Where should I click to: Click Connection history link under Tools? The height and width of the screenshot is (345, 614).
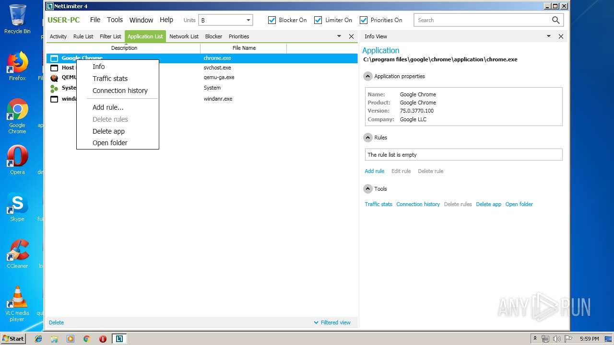coord(418,204)
